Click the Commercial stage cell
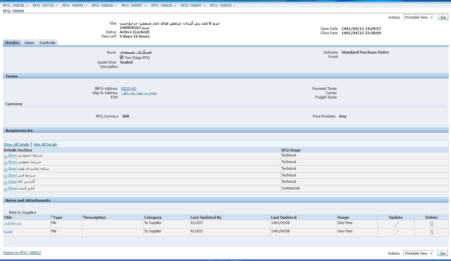The image size is (451, 261). tap(290, 188)
